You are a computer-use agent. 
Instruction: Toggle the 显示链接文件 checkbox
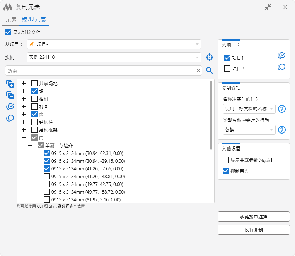point(8,32)
